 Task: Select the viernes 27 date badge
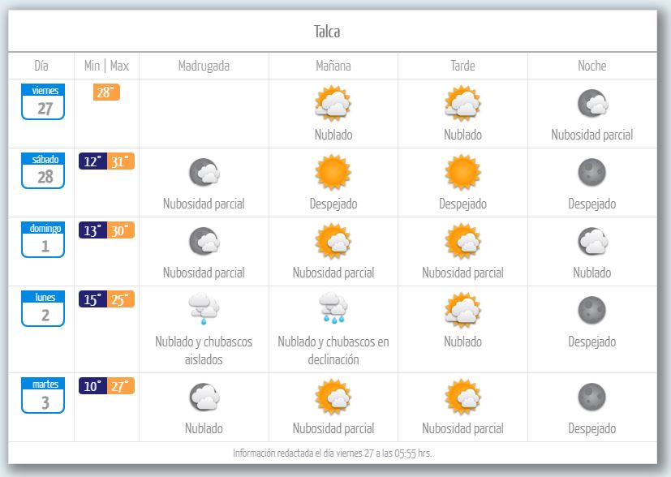click(43, 101)
